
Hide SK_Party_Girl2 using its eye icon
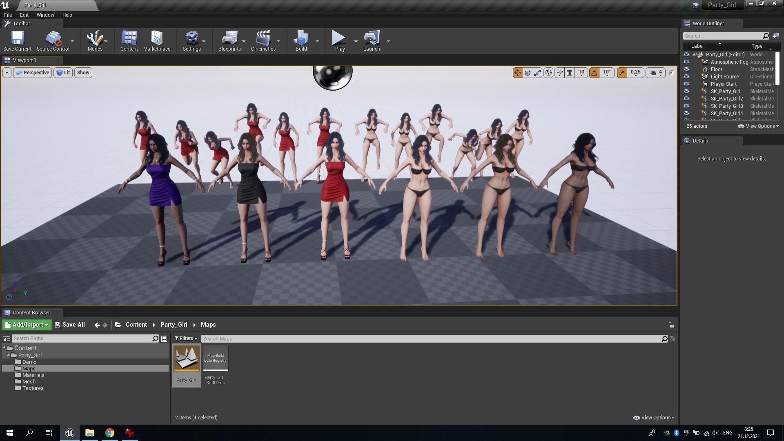686,99
